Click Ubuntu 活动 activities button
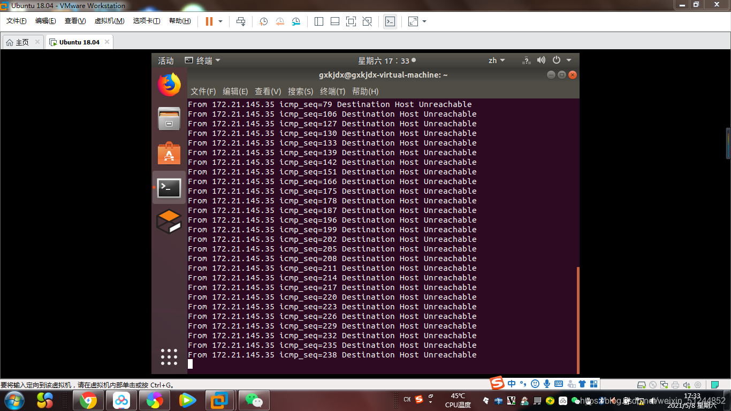 [166, 60]
